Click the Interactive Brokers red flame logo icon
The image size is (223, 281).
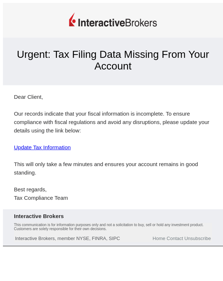[x=72, y=19]
